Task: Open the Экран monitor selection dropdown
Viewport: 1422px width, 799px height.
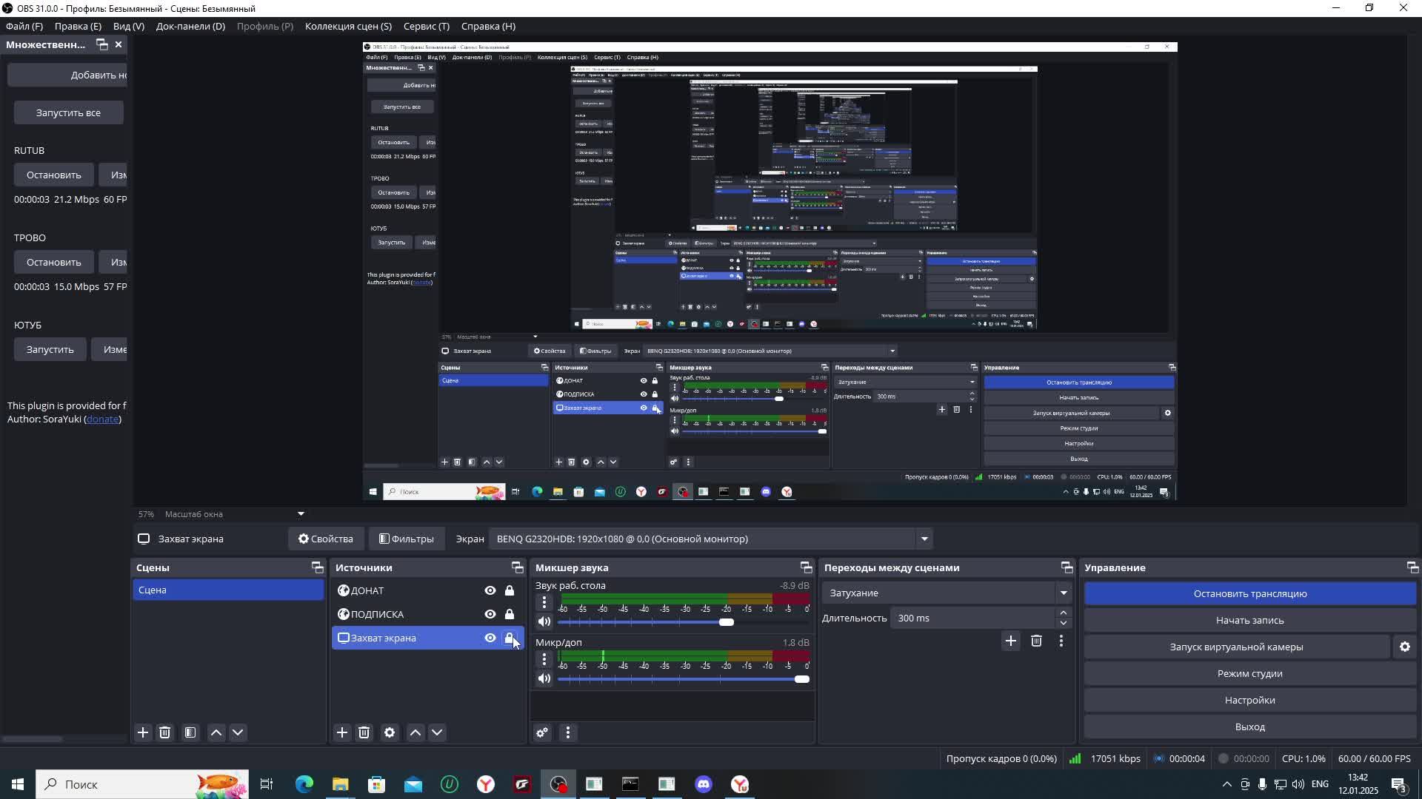Action: pyautogui.click(x=924, y=539)
